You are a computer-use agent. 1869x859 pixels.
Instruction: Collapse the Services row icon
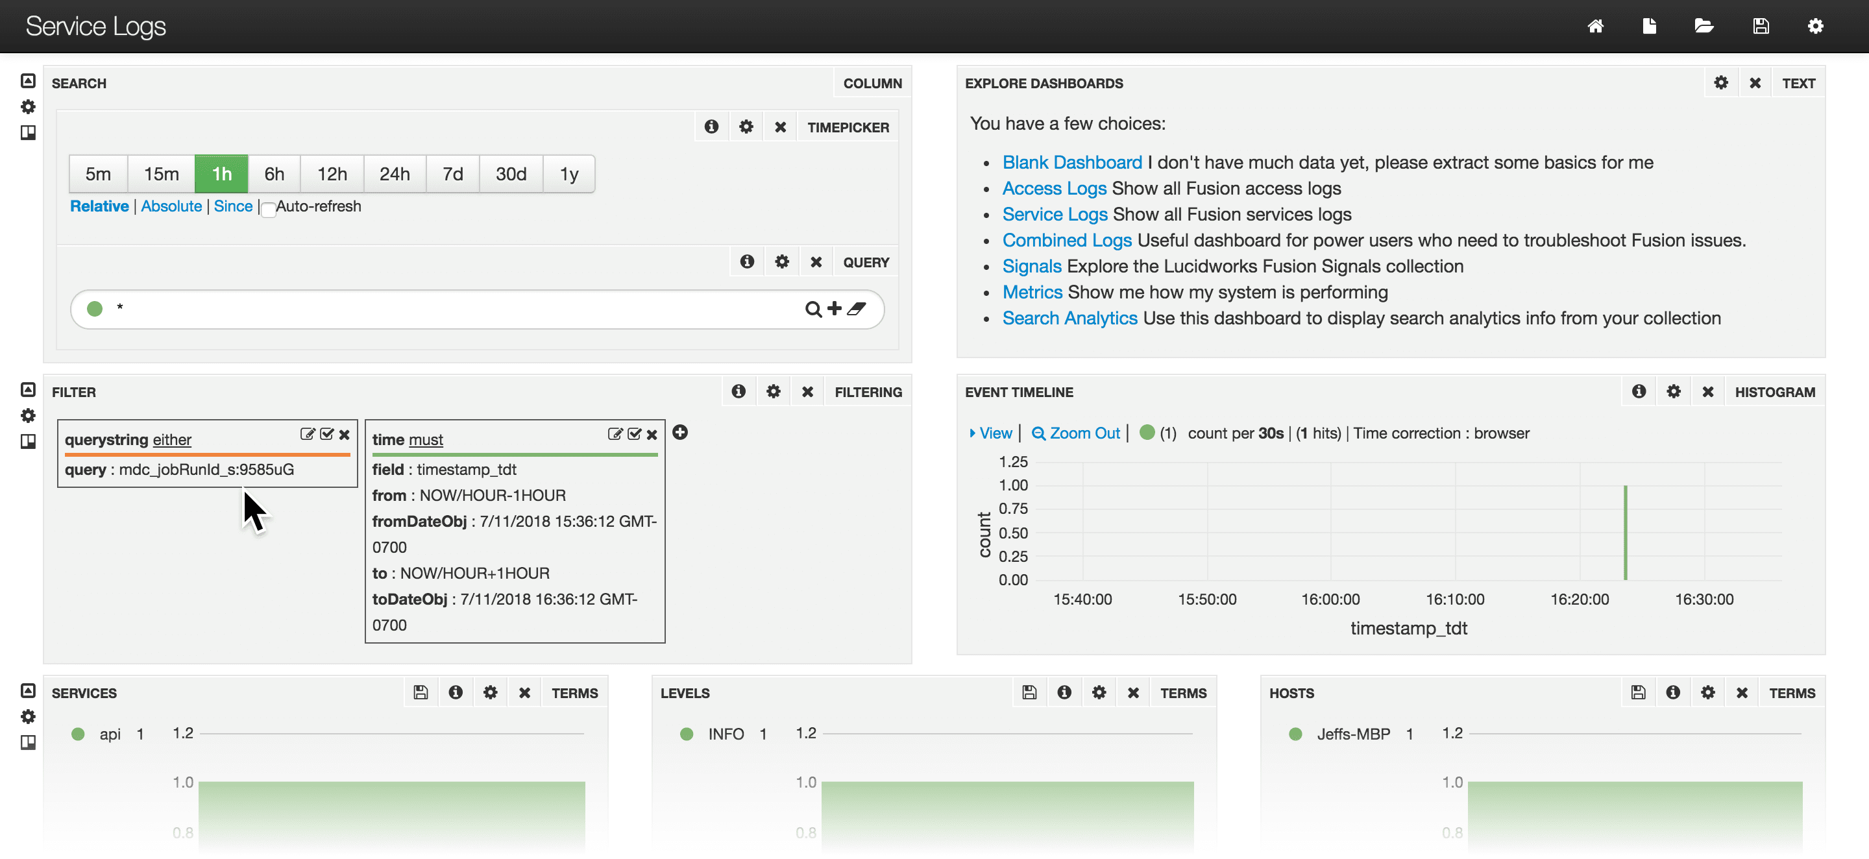[x=27, y=691]
